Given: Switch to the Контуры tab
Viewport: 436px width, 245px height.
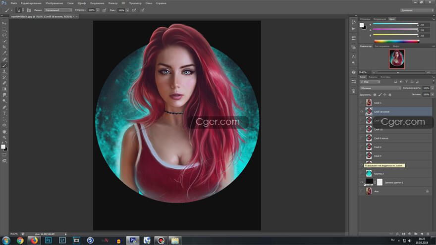Looking at the screenshot, I should click(385, 77).
